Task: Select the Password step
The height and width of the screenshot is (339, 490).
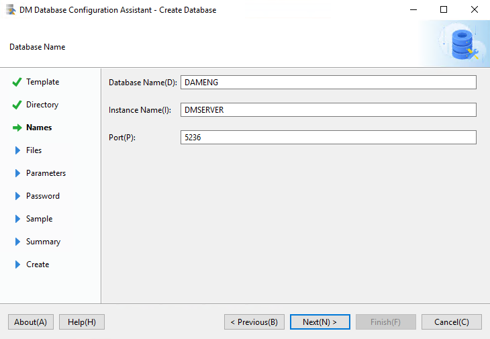Action: 43,196
